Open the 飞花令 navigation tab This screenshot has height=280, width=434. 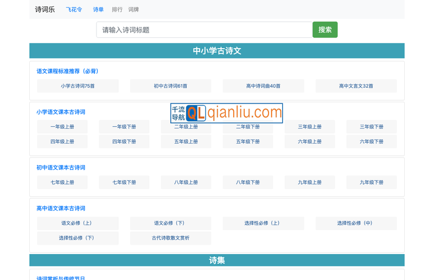74,9
